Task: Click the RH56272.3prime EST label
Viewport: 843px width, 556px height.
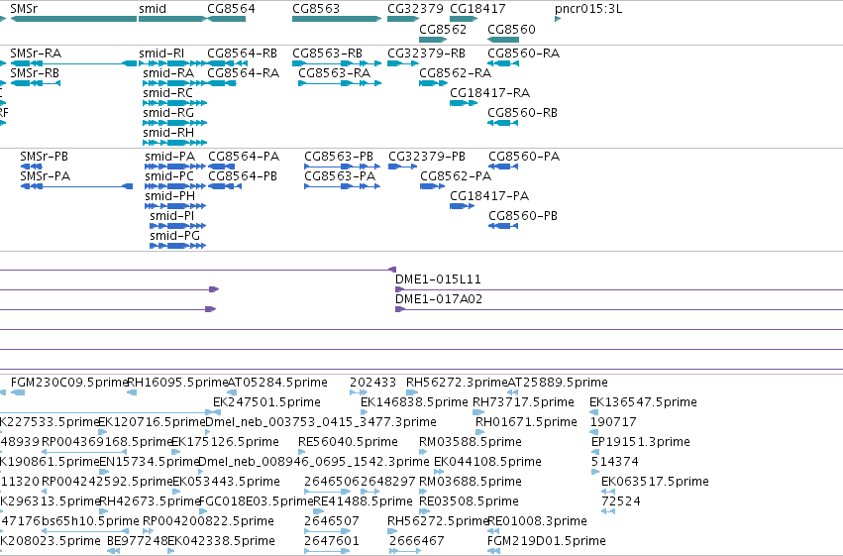Action: pyautogui.click(x=457, y=383)
